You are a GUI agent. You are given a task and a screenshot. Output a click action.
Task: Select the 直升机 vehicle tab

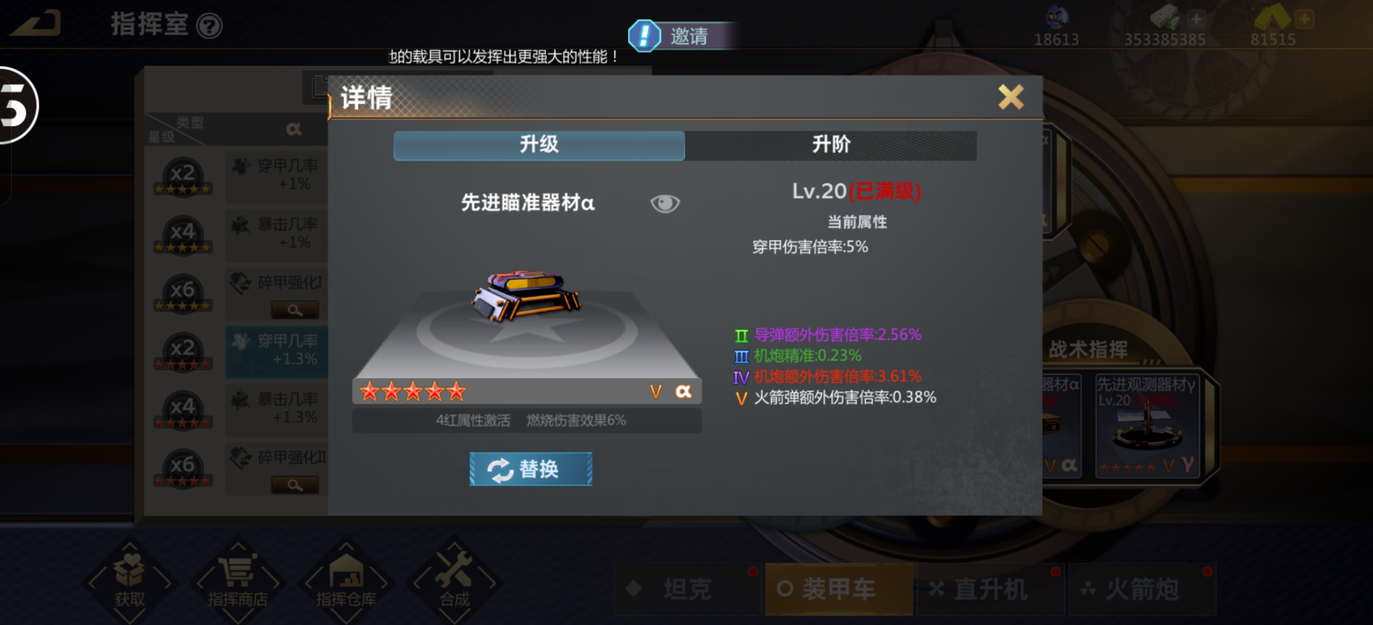(990, 589)
